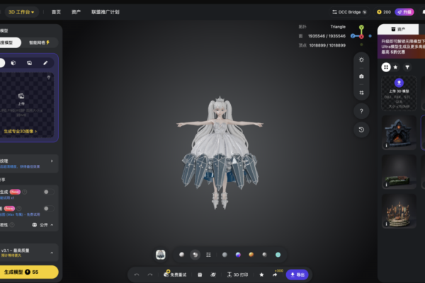Select the textured sphere render mode

click(195, 255)
